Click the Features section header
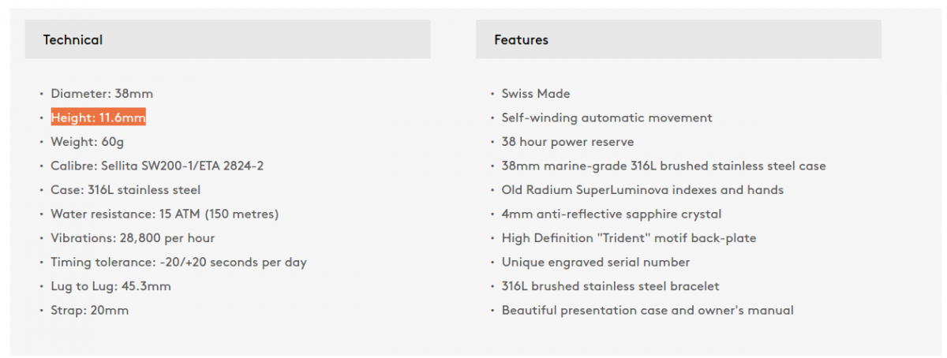Viewport: 947px width, 358px height. coord(679,39)
